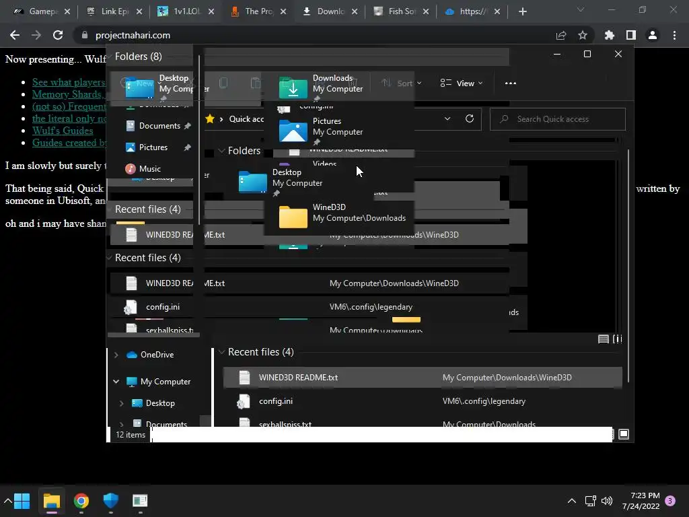
Task: Open 'Guides created by' link
Action: point(69,143)
